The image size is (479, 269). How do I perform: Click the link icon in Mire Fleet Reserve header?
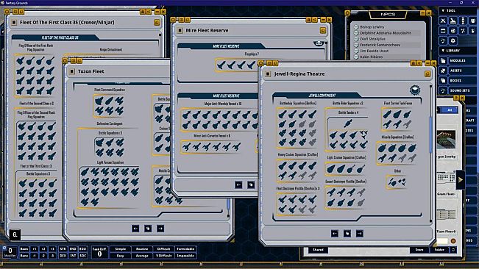tap(323, 30)
